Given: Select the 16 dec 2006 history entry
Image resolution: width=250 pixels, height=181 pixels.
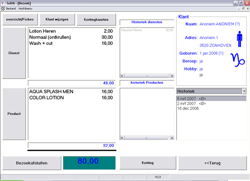Looking at the screenshot, I should [x=211, y=108].
